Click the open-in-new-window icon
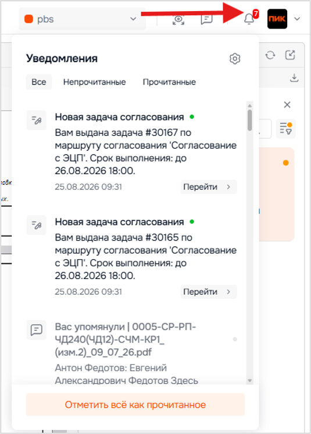This screenshot has height=434, width=311. [290, 55]
